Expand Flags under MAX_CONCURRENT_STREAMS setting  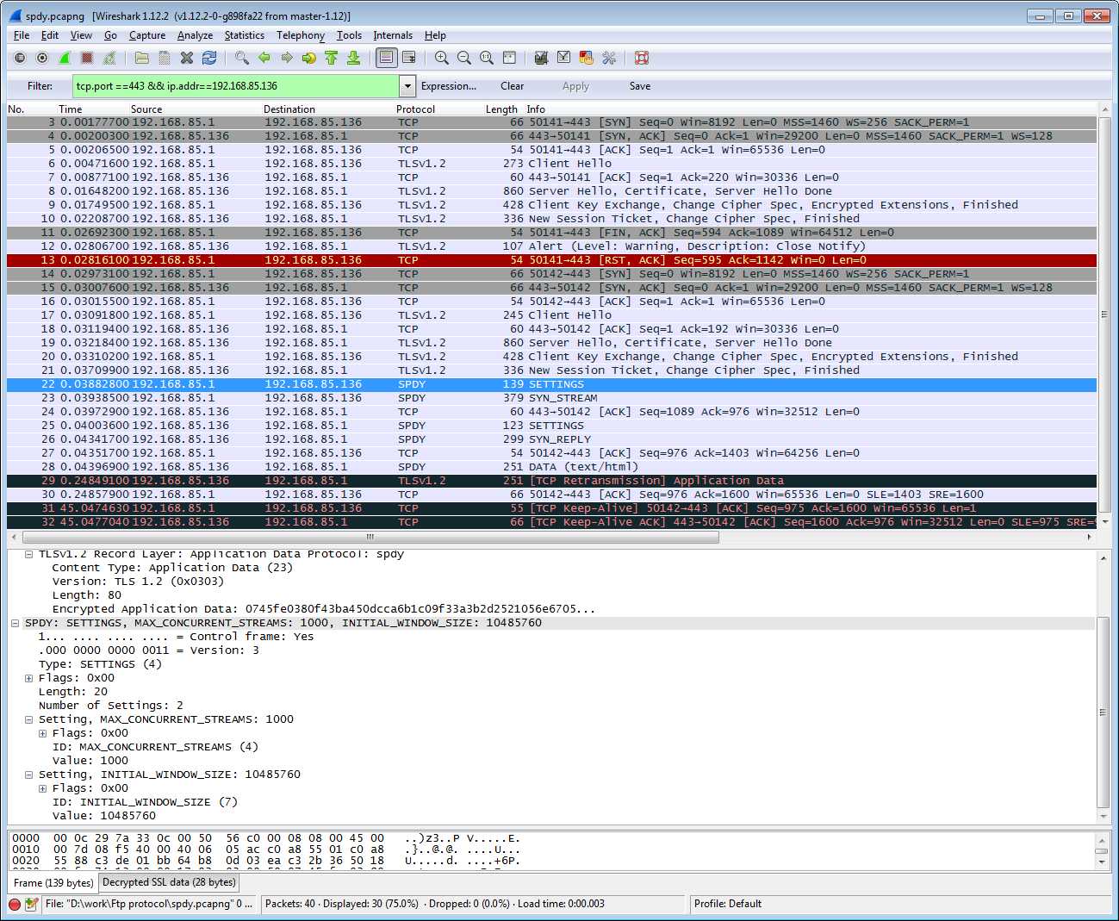pos(42,733)
